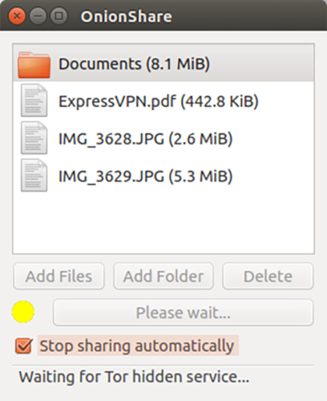Click the Add Files button
The width and height of the screenshot is (327, 401).
[59, 276]
